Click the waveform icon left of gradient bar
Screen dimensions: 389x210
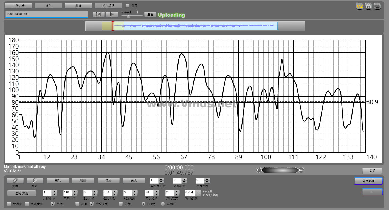pyautogui.click(x=259, y=170)
